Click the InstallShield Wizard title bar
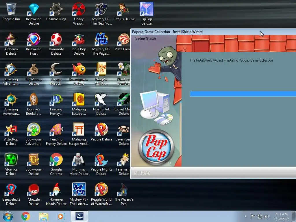 click(x=213, y=32)
